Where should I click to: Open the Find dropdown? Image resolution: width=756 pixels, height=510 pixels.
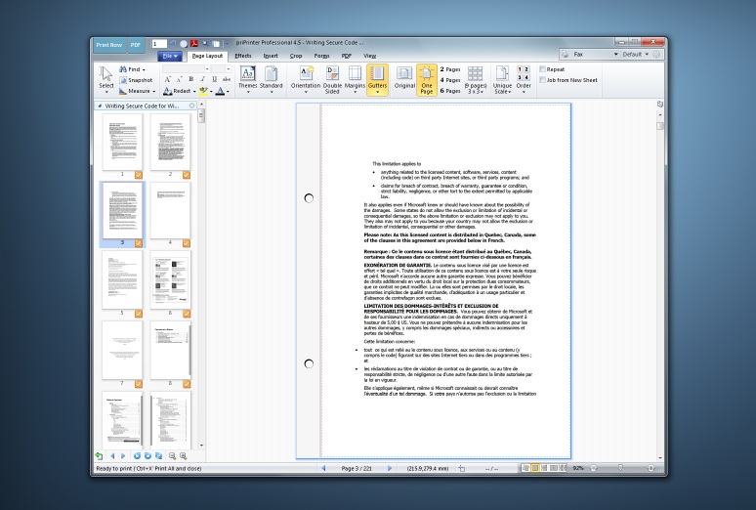(x=132, y=69)
